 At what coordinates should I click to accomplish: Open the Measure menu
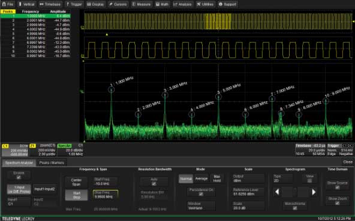pyautogui.click(x=142, y=4)
